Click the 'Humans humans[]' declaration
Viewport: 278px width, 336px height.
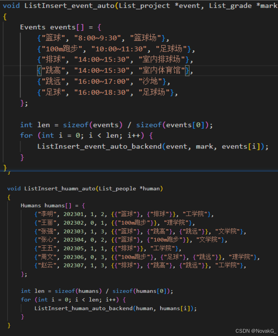pos(46,206)
